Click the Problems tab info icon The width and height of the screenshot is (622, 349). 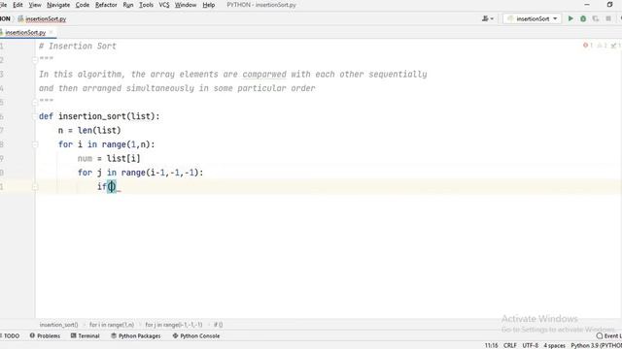pos(32,335)
